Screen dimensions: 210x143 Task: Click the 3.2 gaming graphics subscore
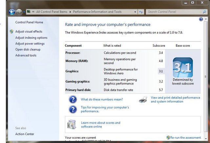[x=161, y=82]
